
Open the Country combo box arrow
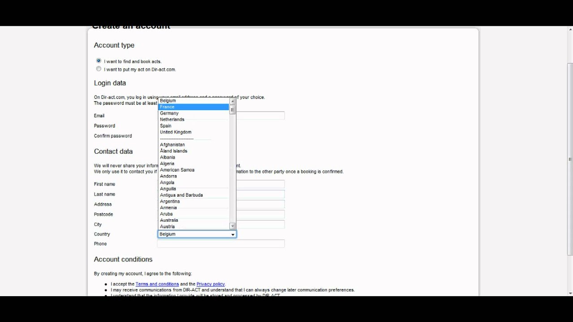tap(232, 234)
